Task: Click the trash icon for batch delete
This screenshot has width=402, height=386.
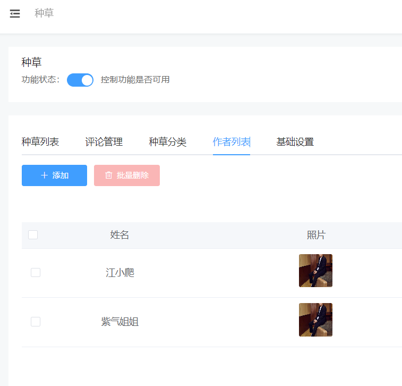Action: point(109,175)
